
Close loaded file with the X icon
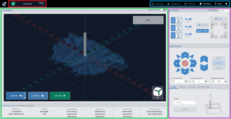coord(24,97)
